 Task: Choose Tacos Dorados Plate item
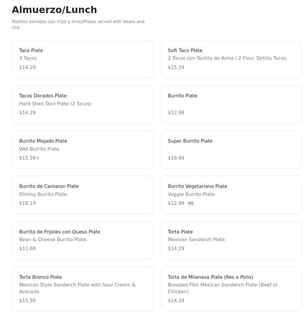pos(83,104)
